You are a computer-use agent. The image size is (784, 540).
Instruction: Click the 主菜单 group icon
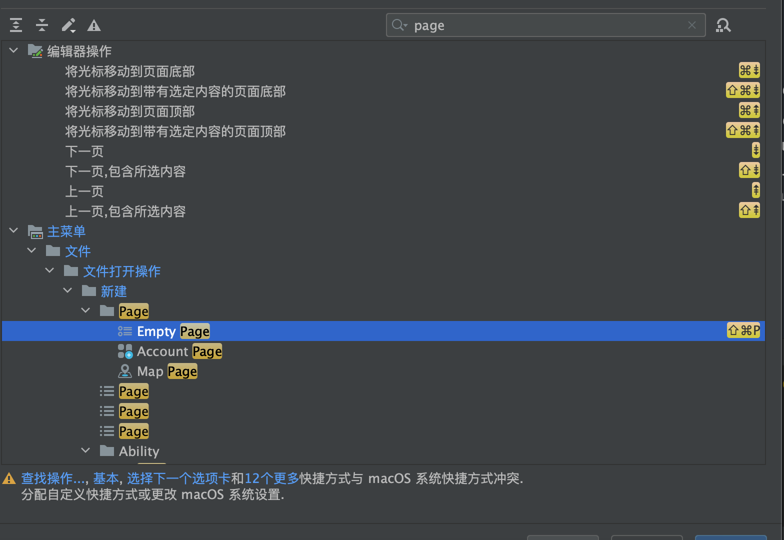pyautogui.click(x=35, y=231)
